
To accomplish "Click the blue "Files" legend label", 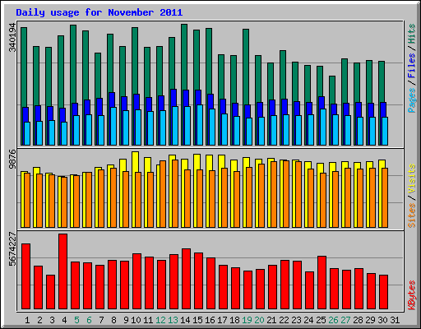I will pos(412,65).
